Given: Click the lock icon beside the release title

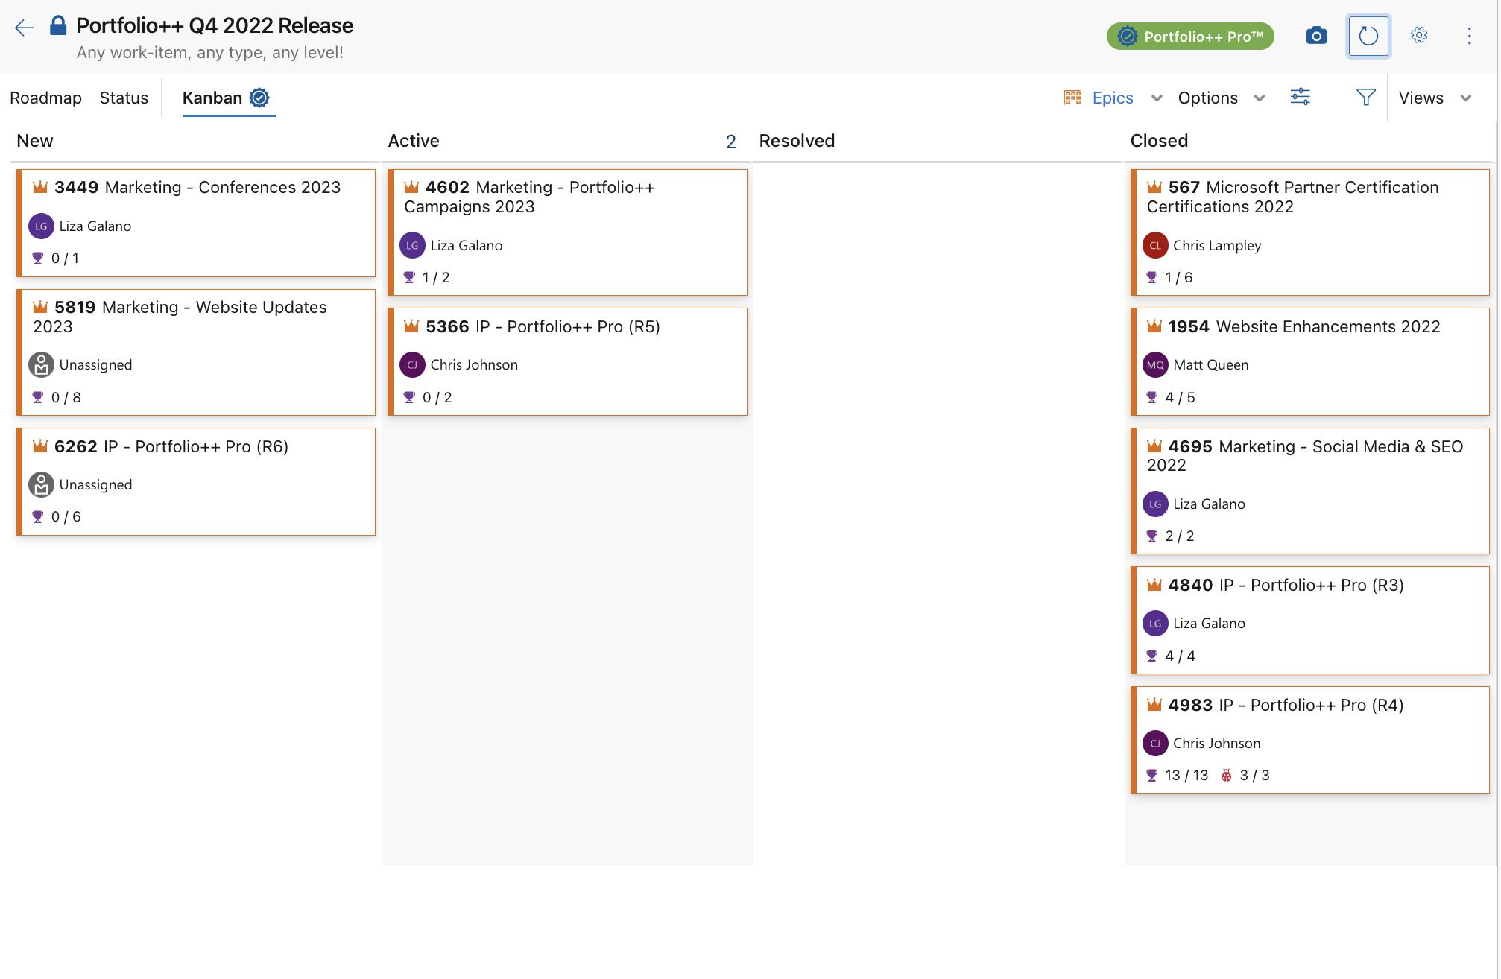Looking at the screenshot, I should 57,25.
